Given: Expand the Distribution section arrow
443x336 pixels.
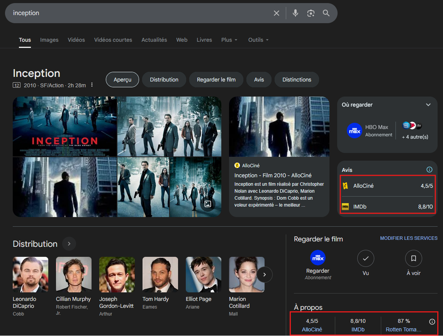Looking at the screenshot, I should (x=69, y=244).
